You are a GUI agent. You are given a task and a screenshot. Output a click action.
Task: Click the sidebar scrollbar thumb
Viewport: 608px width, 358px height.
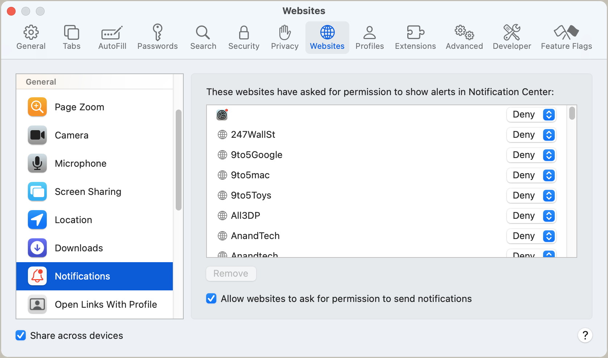pos(178,160)
